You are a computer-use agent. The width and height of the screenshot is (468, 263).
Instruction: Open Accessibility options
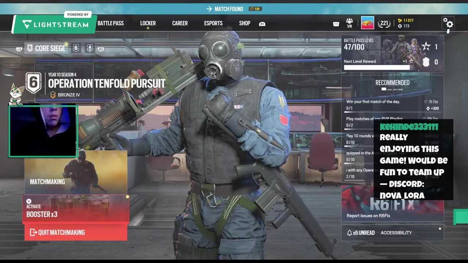pos(396,233)
